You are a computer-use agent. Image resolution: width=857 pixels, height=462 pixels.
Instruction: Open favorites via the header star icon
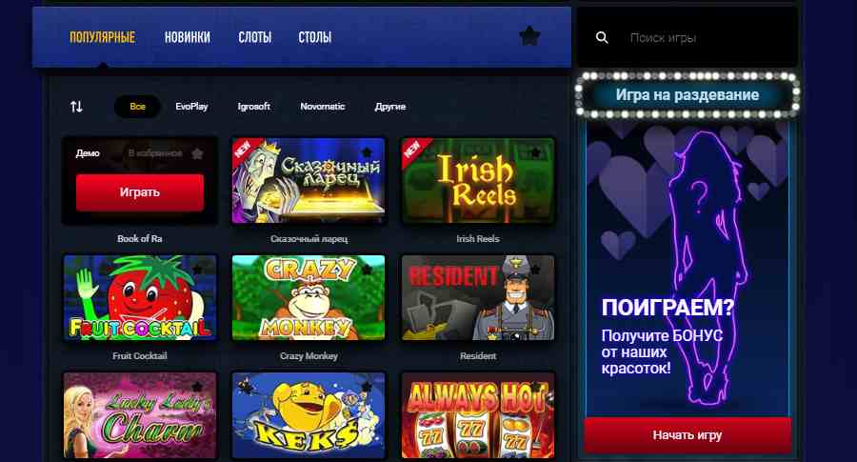pyautogui.click(x=529, y=37)
